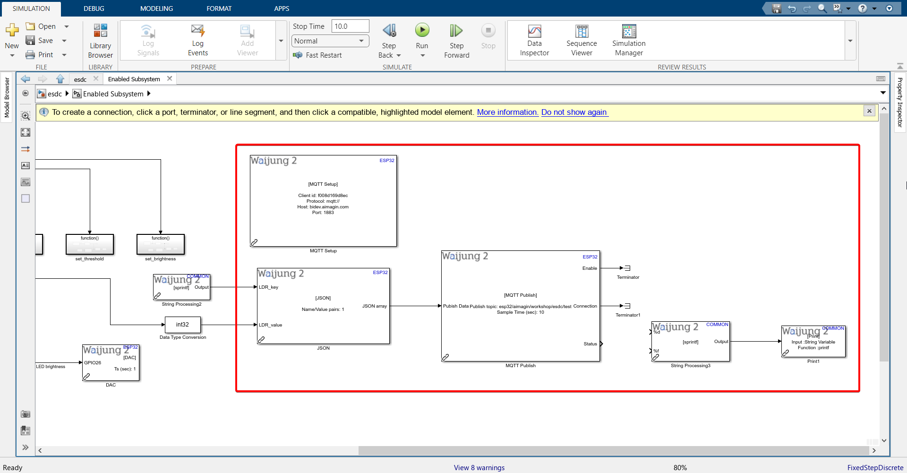Click the Area rectangle palette icon

tap(26, 198)
